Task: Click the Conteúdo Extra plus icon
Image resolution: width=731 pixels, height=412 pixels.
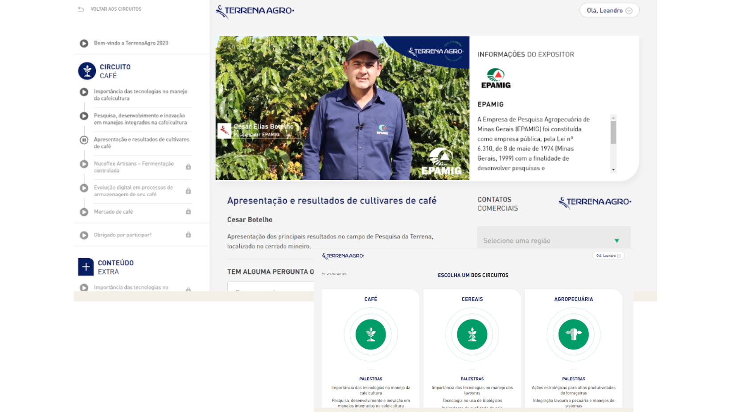Action: [x=86, y=267]
